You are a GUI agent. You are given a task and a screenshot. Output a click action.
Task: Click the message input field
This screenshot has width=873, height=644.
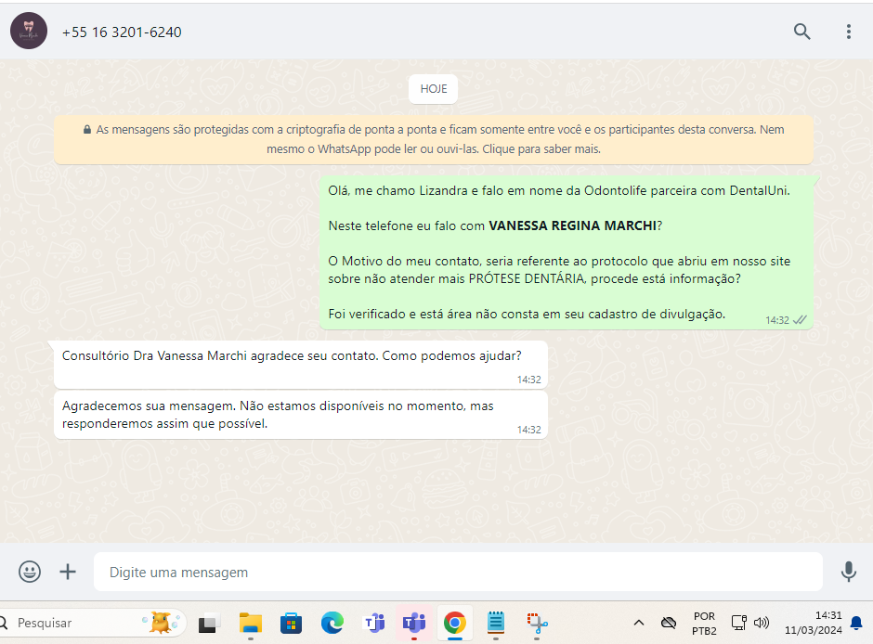[x=457, y=573]
